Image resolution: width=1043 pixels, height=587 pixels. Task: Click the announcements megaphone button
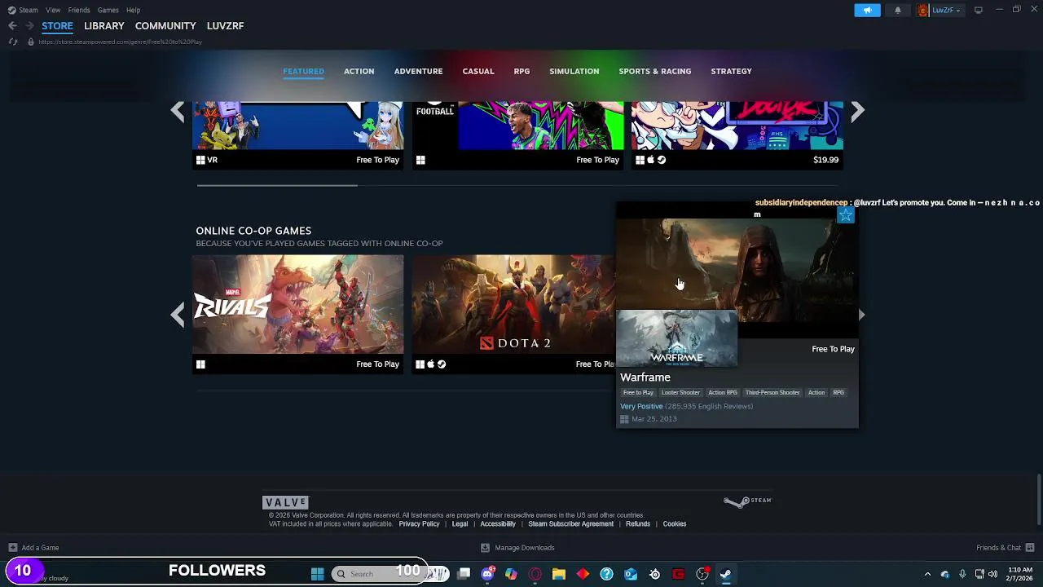pyautogui.click(x=867, y=10)
